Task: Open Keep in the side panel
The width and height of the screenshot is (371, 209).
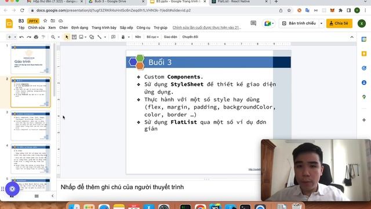Action: [364, 54]
